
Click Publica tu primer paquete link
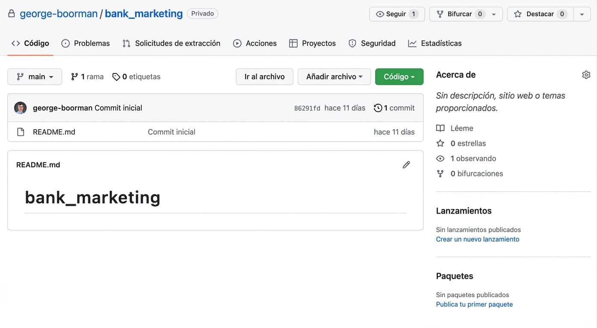click(x=474, y=305)
